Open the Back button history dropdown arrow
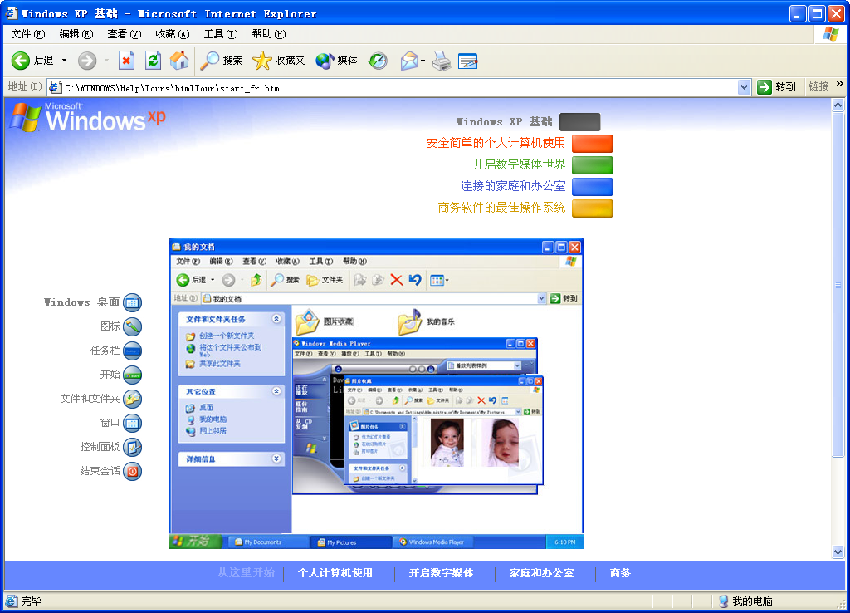This screenshot has width=850, height=613. (x=64, y=61)
